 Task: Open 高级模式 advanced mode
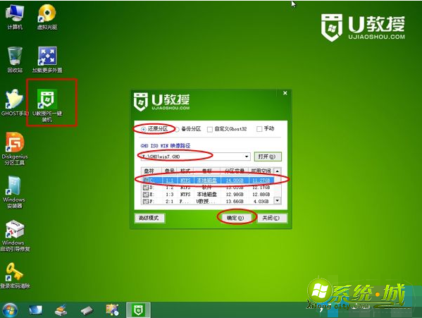[149, 218]
